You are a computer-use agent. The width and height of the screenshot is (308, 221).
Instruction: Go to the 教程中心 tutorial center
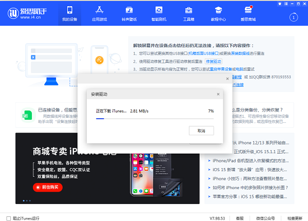(219, 14)
